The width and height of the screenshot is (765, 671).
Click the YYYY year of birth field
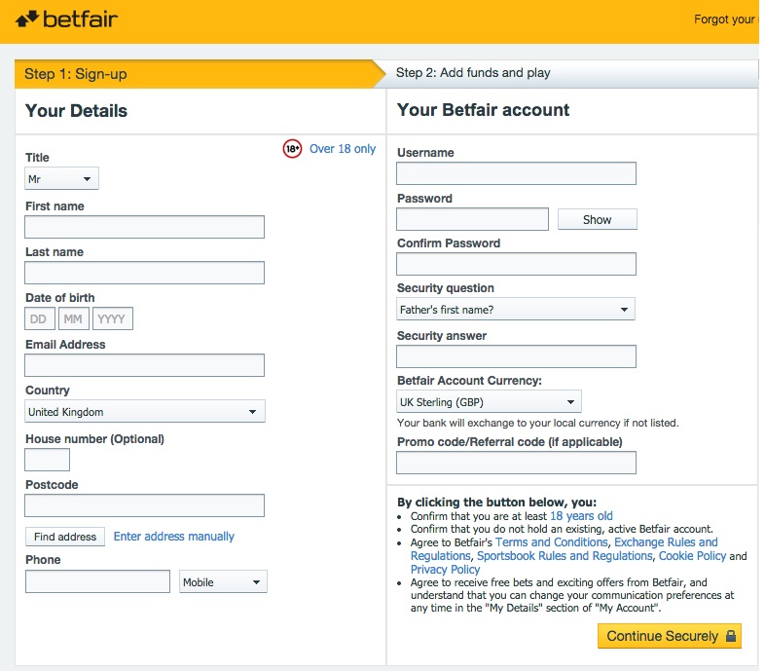[113, 318]
